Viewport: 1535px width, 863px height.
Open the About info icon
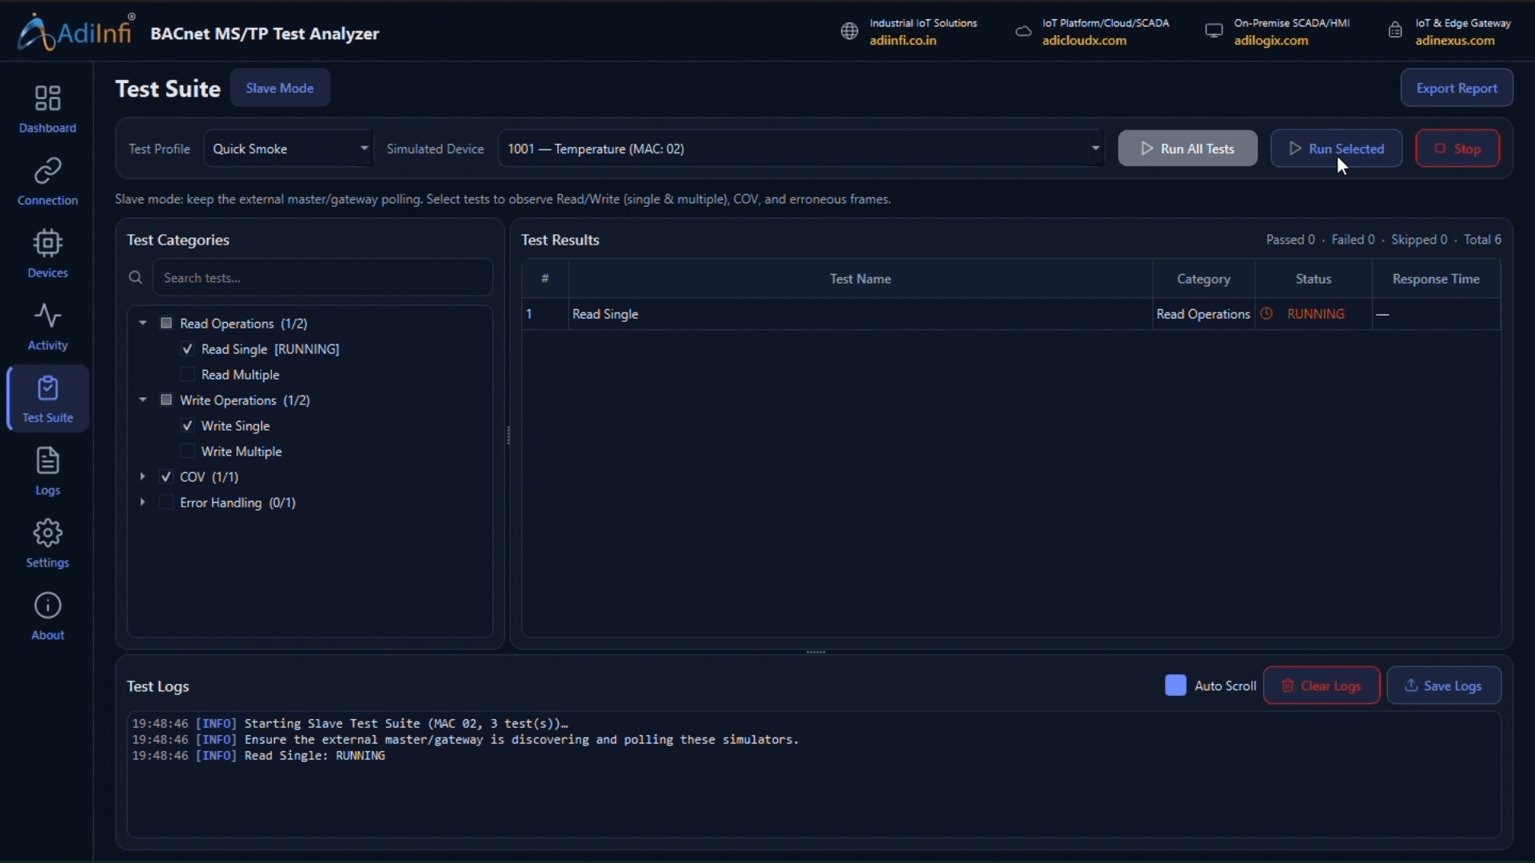coord(48,606)
